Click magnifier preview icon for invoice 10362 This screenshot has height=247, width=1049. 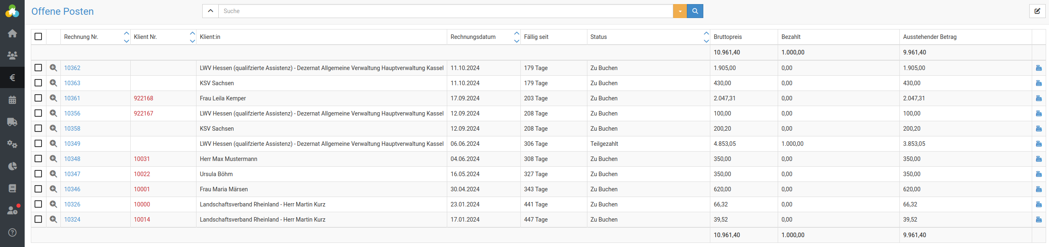coord(53,68)
